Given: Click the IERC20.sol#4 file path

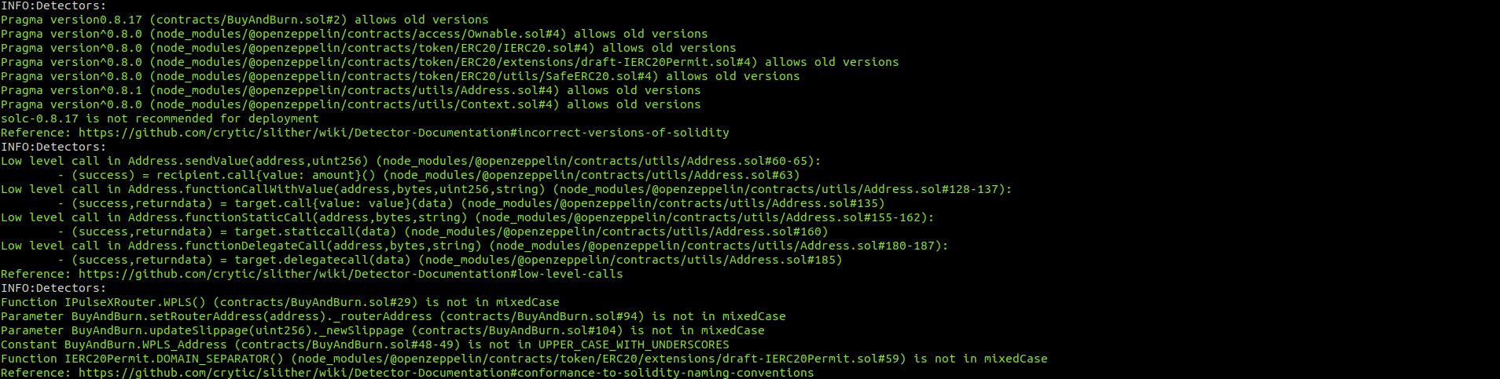Looking at the screenshot, I should (372, 48).
